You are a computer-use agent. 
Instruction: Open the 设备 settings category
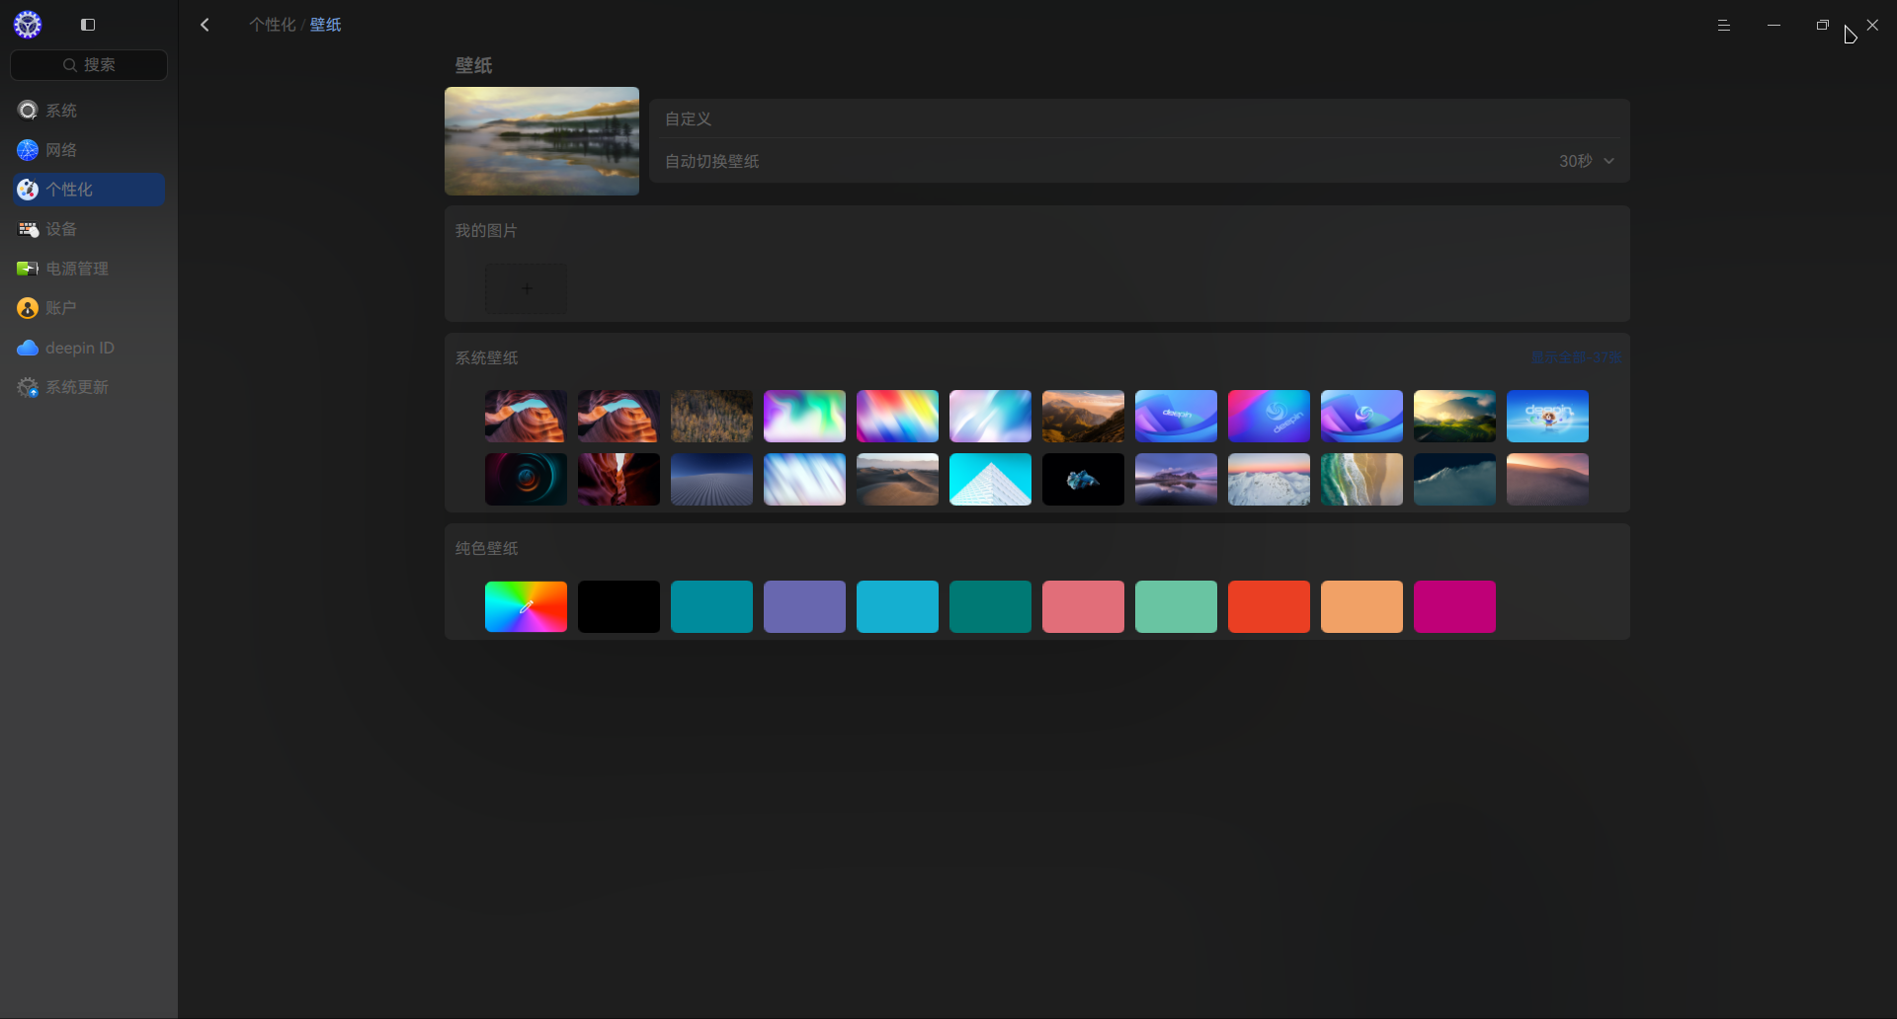89,229
